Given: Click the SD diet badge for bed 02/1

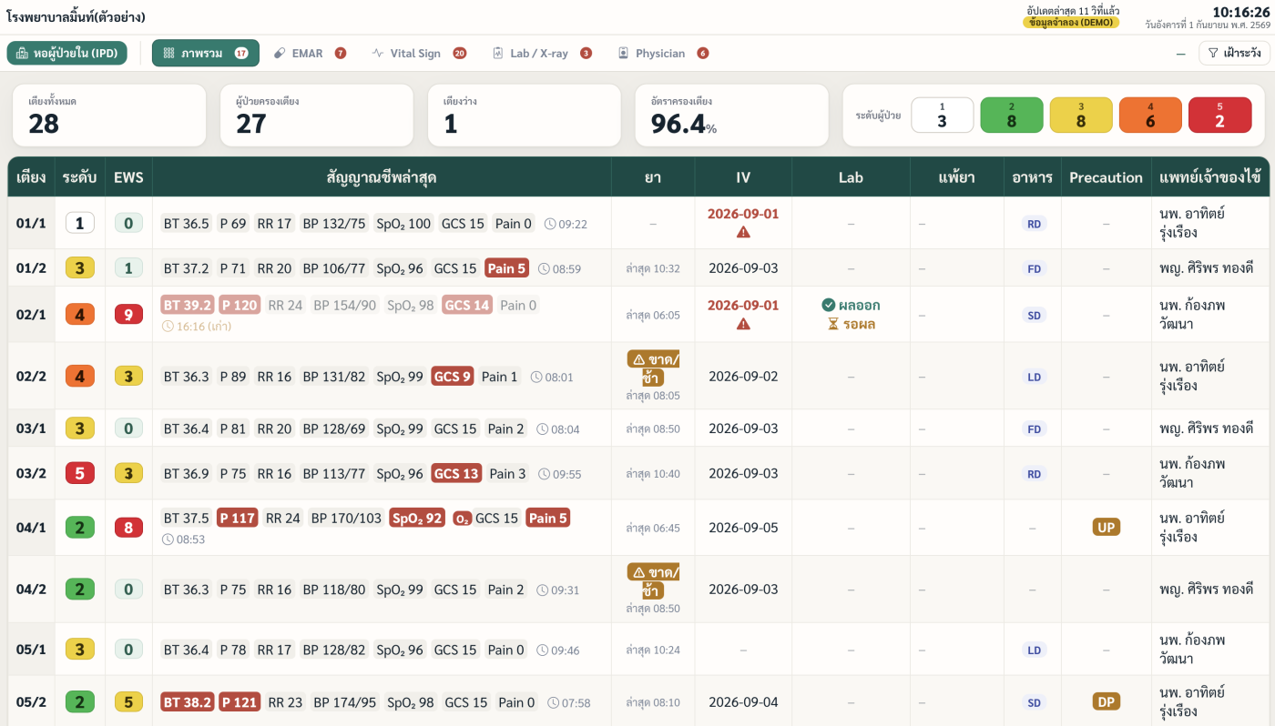Looking at the screenshot, I should click(1034, 316).
